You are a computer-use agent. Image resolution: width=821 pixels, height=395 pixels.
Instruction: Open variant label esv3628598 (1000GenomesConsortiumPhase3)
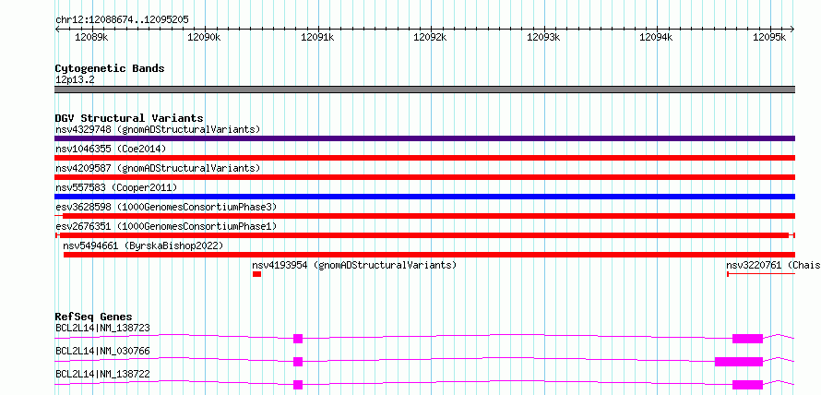tap(166, 207)
